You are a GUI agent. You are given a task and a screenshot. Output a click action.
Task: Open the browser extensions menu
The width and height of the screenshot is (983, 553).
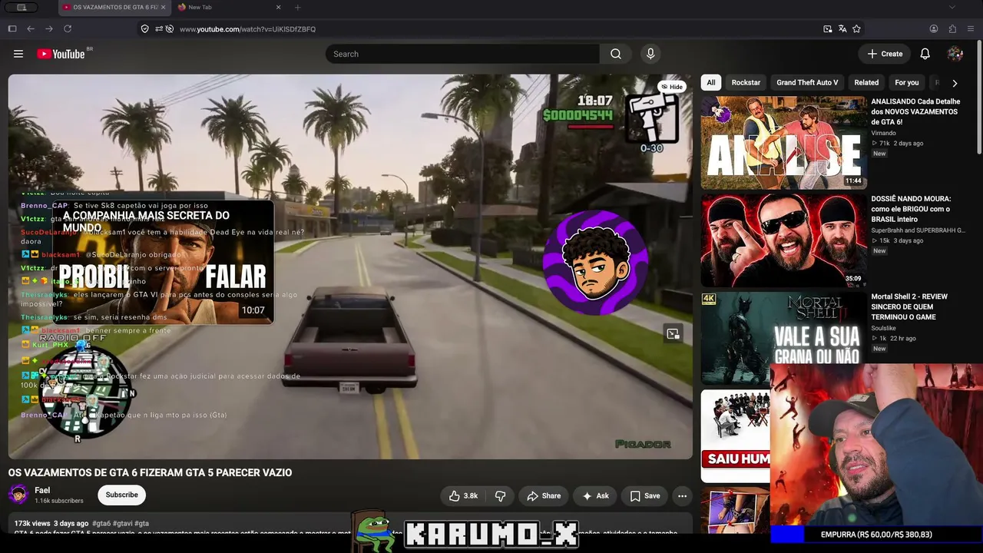tap(952, 29)
